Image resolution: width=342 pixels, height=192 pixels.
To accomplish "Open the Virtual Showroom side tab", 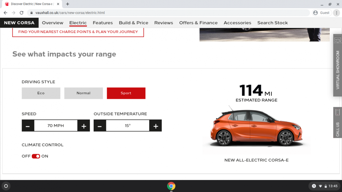I will pos(338,65).
